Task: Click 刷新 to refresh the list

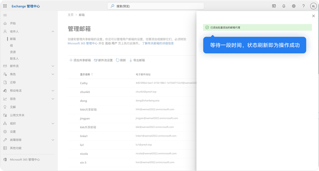Action: point(121,60)
